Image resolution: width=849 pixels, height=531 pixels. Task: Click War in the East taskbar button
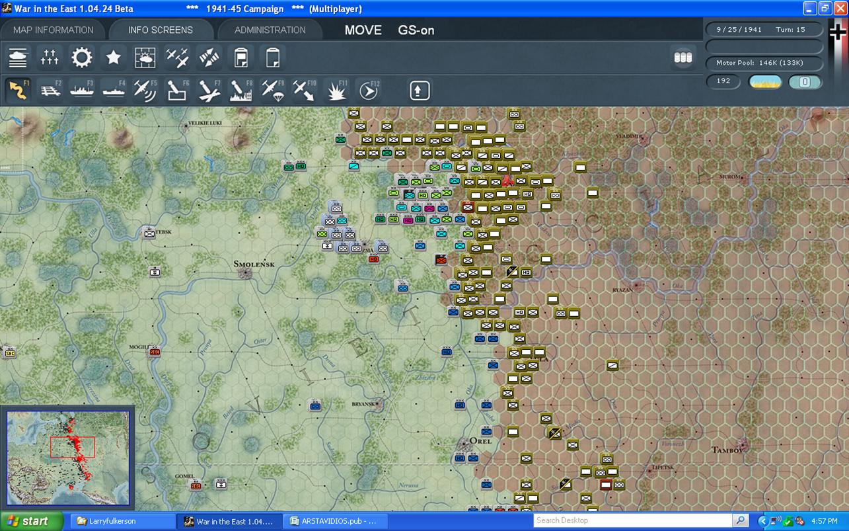point(229,521)
